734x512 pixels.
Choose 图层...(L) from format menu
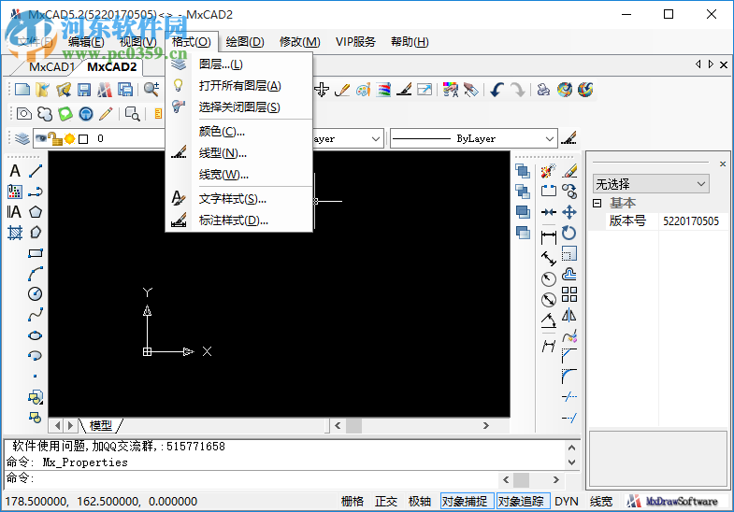(238, 64)
